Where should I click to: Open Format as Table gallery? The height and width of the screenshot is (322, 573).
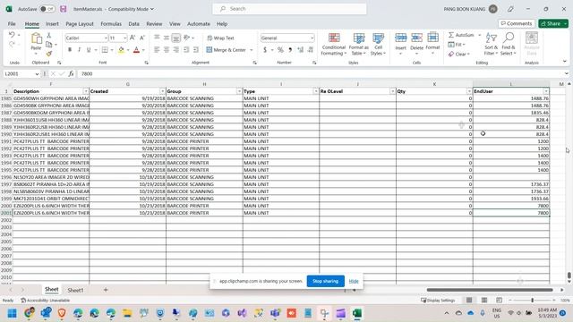(358, 44)
